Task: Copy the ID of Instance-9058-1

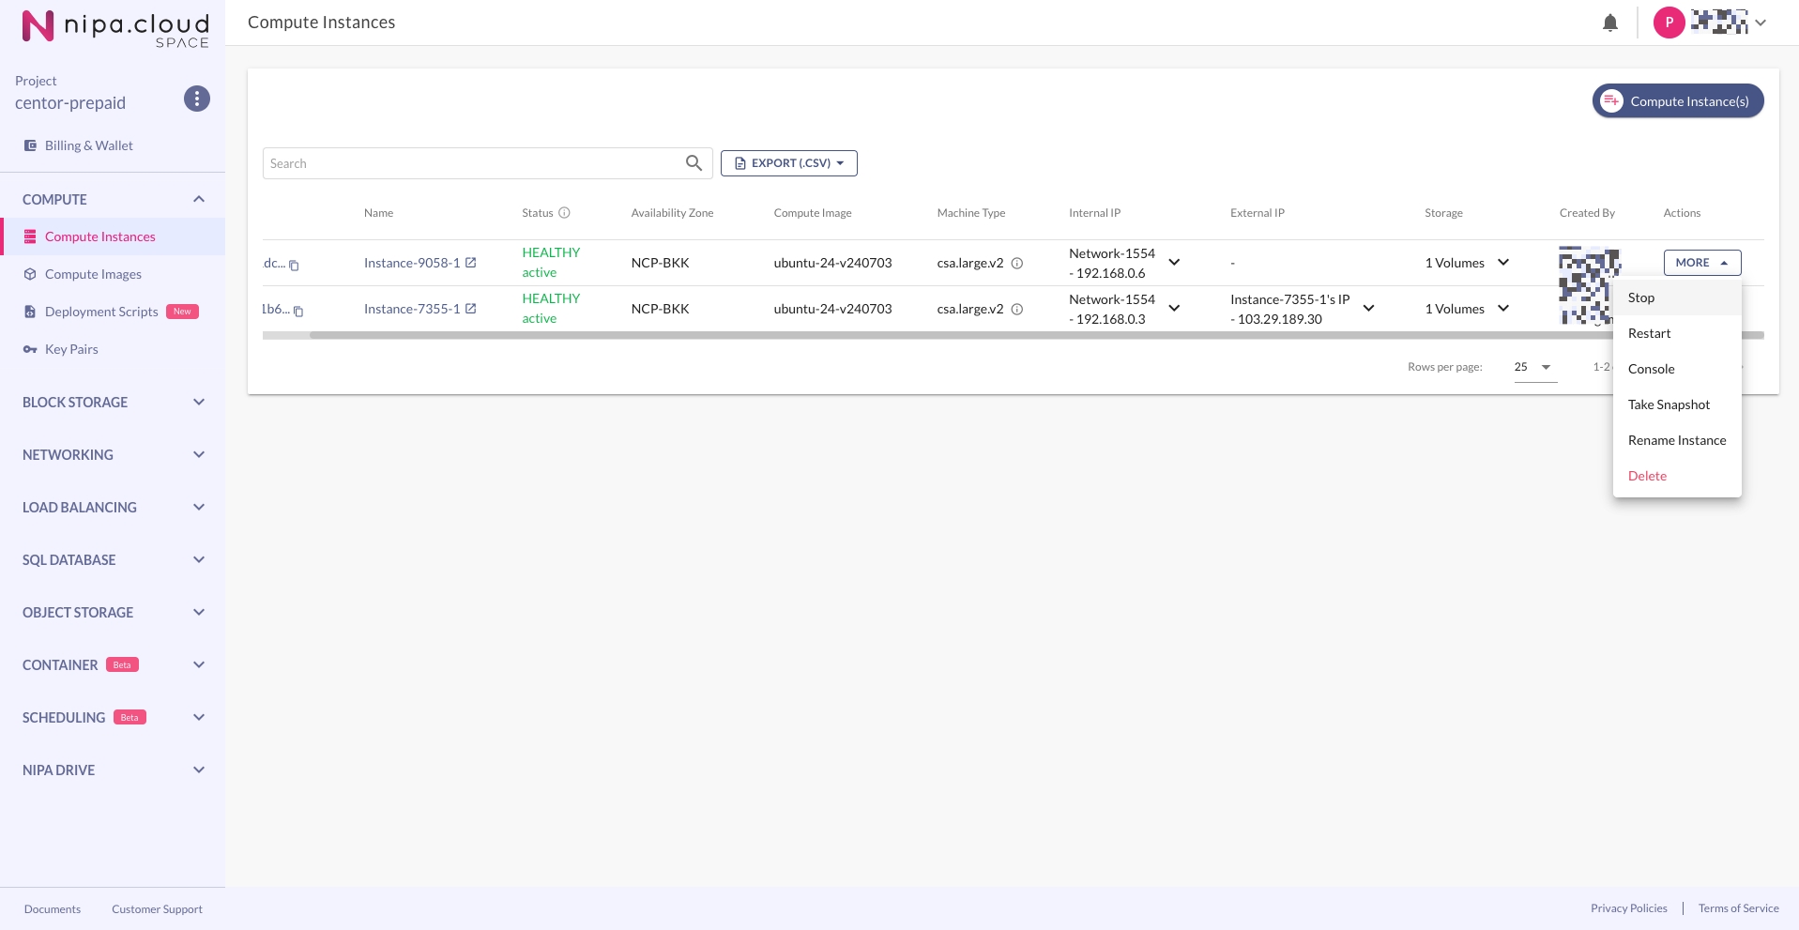Action: click(294, 266)
